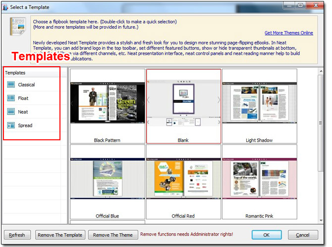Choose the Classical template label
Image resolution: width=332 pixels, height=247 pixels.
(x=26, y=84)
